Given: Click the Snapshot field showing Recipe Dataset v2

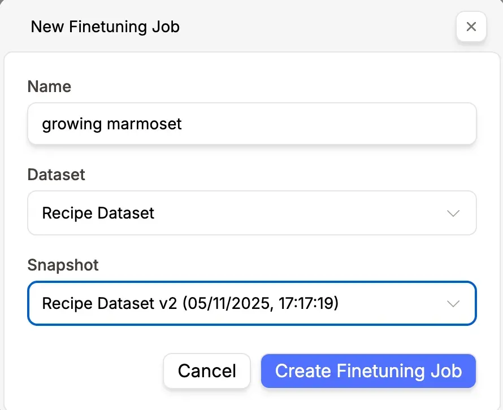Looking at the screenshot, I should point(251,303).
